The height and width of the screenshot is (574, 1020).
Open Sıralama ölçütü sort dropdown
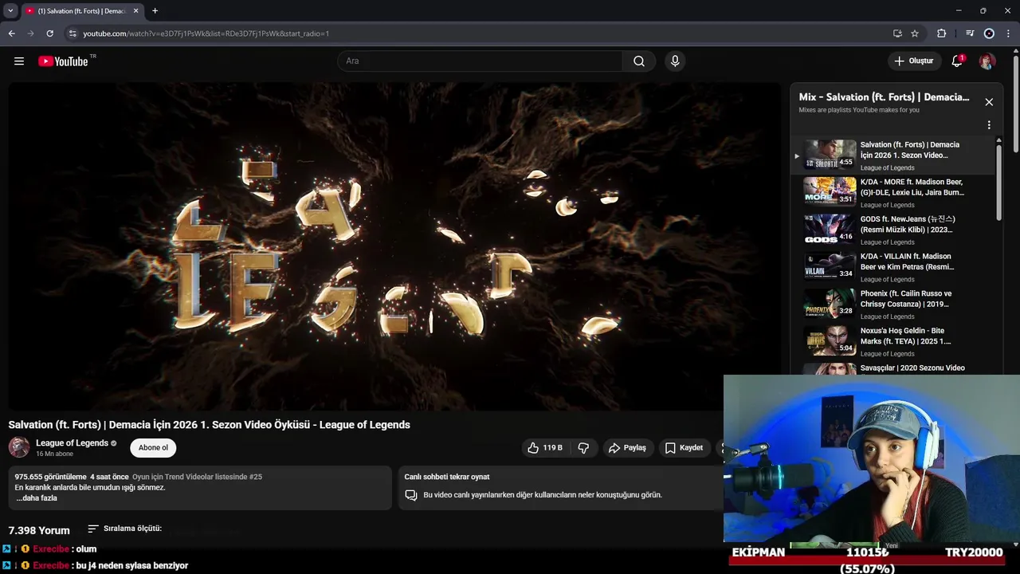pos(124,529)
